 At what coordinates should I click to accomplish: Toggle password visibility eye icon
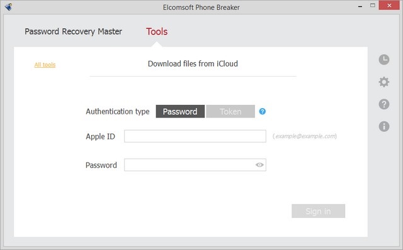pyautogui.click(x=259, y=165)
